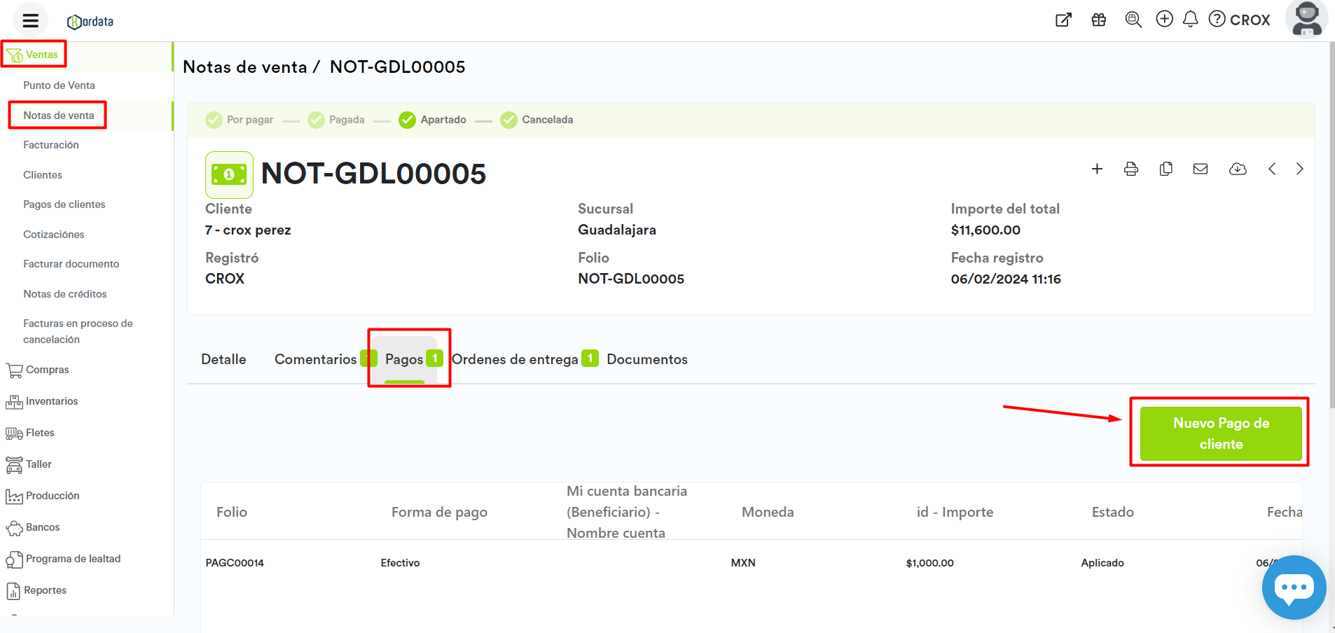The image size is (1335, 633).
Task: Select the Apartado status step
Action: (433, 120)
